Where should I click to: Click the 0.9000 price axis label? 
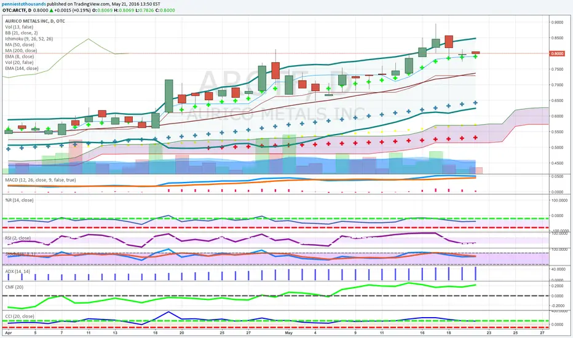tap(557, 22)
